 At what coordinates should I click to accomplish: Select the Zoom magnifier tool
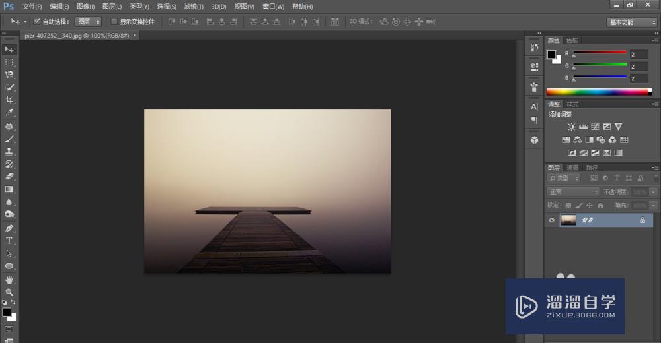pyautogui.click(x=9, y=292)
